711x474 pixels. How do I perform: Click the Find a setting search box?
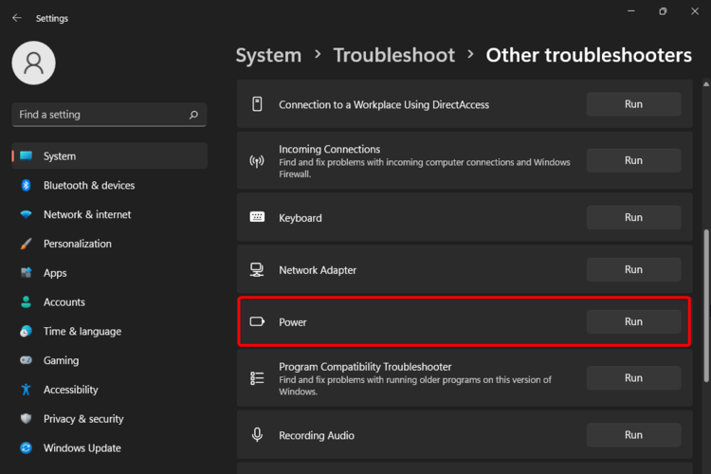click(x=100, y=115)
